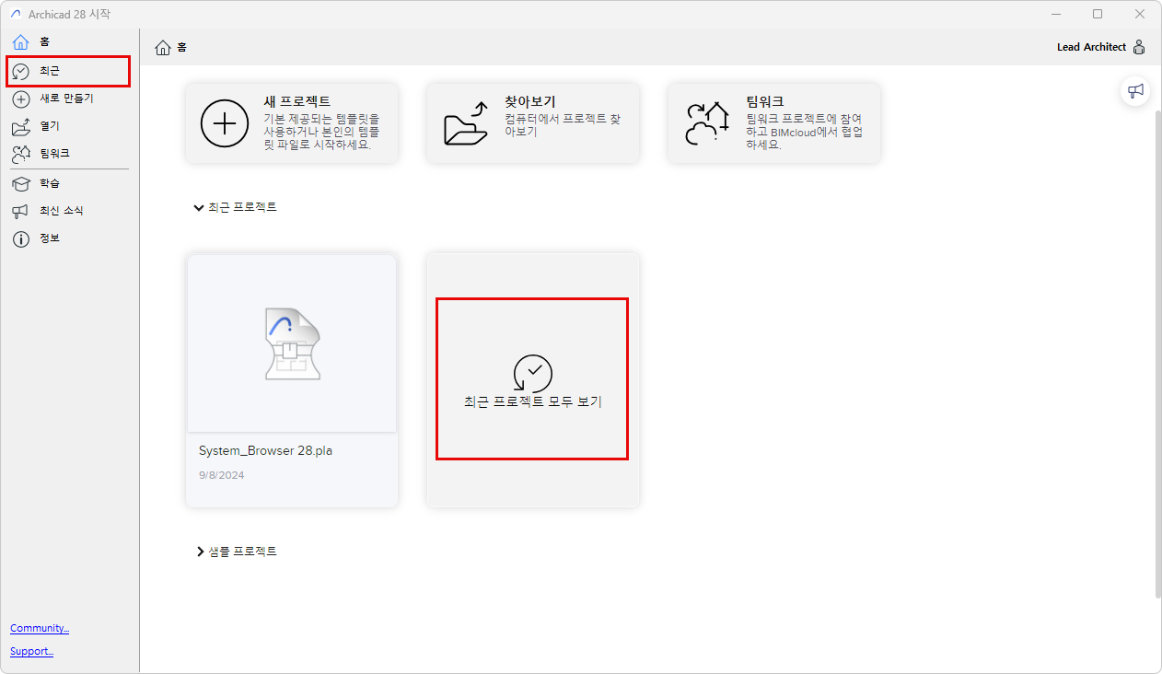1162x674 pixels.
Task: Click the Info (정보) icon in sidebar
Action: click(x=21, y=239)
